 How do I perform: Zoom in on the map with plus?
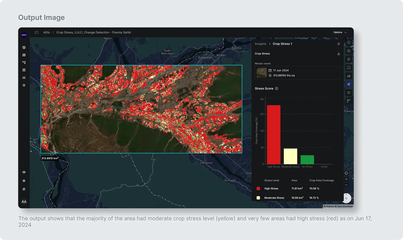coord(346,179)
